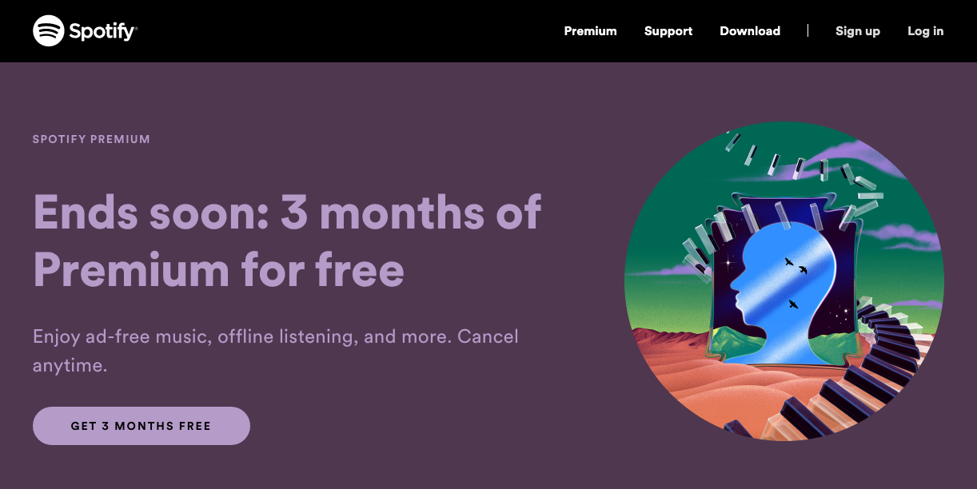Screen dimensions: 977x489
Task: Click the 'Enjoy ad-free music' description text
Action: tap(276, 350)
